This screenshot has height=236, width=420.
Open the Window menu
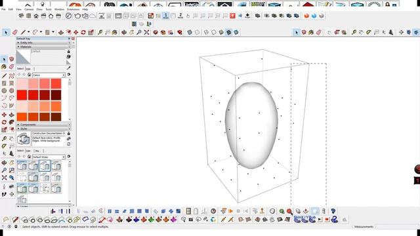[x=59, y=9]
